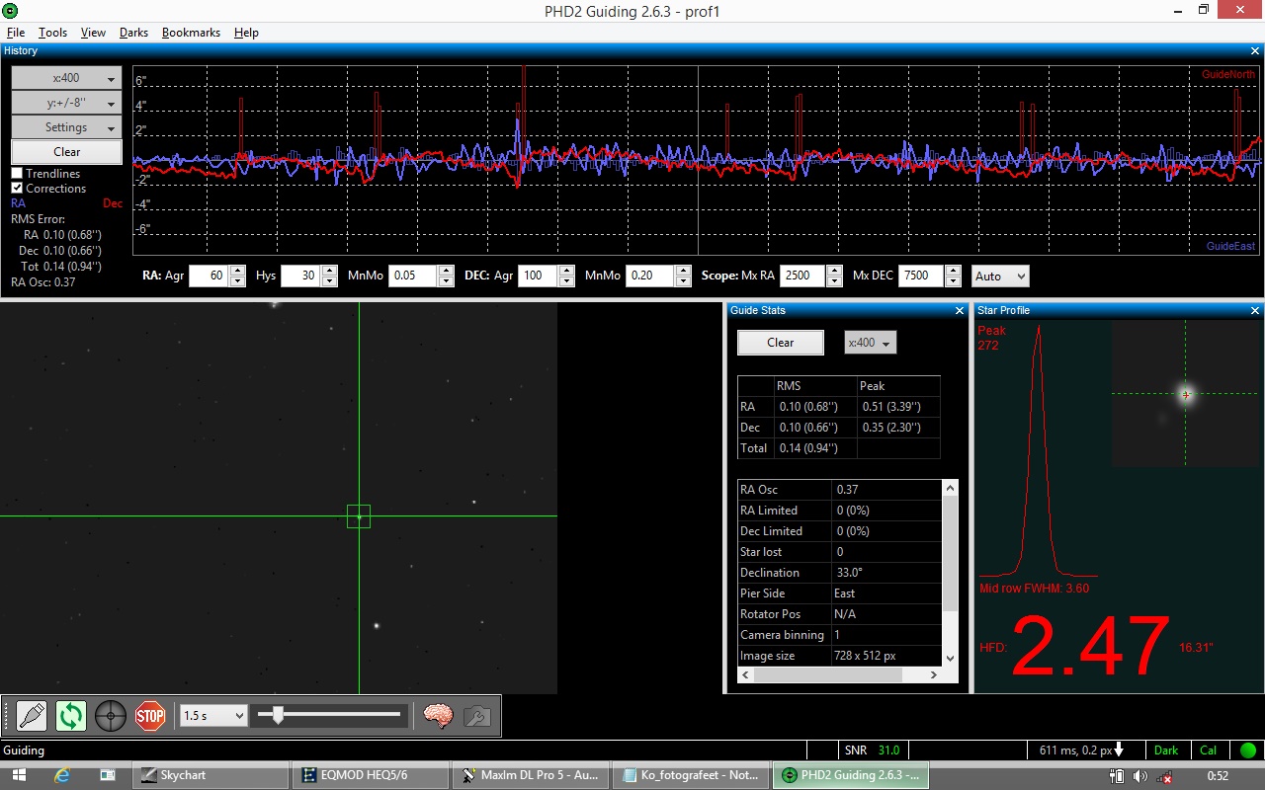
Task: Click the crosshair guide button
Action: click(111, 715)
